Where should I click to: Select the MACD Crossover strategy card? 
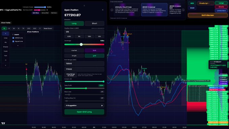154,10
